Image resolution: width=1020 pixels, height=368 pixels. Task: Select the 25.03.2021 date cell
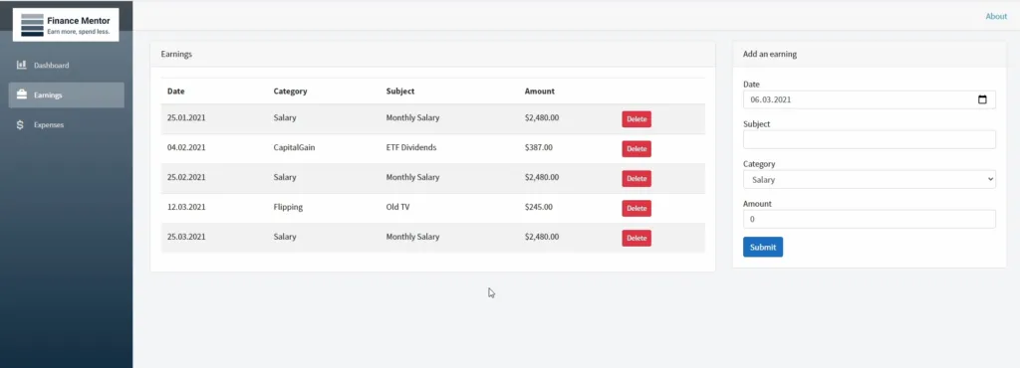[x=186, y=237]
